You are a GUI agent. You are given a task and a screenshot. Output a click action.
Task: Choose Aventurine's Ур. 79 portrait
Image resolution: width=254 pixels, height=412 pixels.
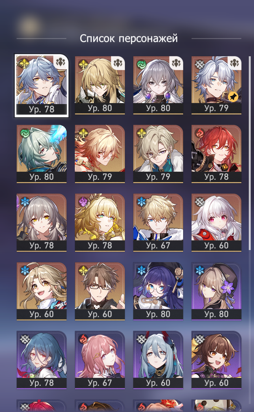[x=158, y=154]
